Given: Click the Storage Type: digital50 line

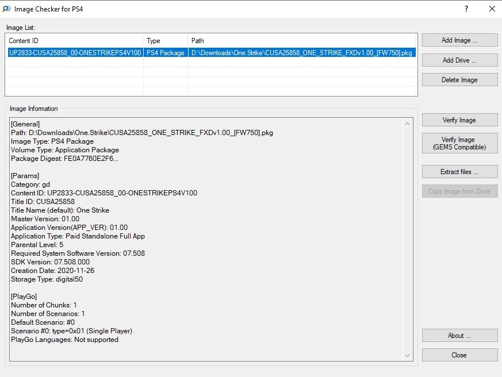Looking at the screenshot, I should [x=47, y=279].
